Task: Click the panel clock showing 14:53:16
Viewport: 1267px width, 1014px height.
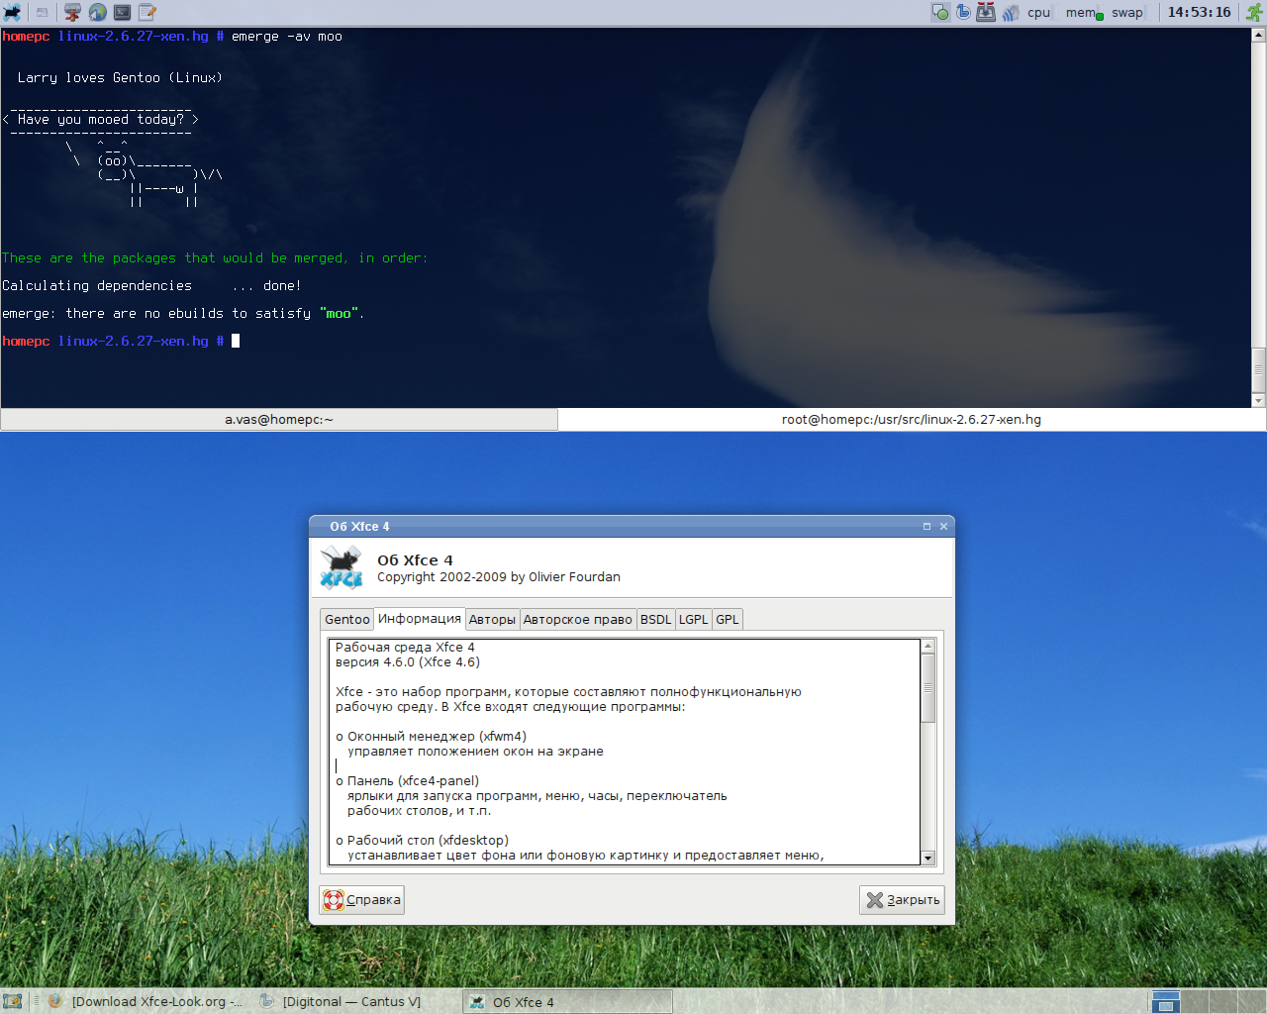Action: click(x=1199, y=12)
